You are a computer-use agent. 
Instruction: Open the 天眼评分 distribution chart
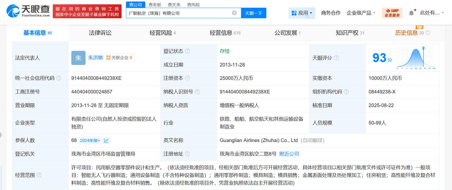(x=416, y=58)
